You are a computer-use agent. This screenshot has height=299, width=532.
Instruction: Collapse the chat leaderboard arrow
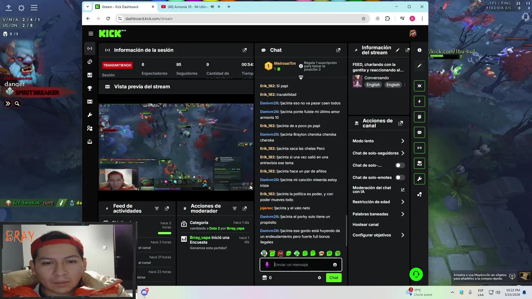pos(301,77)
